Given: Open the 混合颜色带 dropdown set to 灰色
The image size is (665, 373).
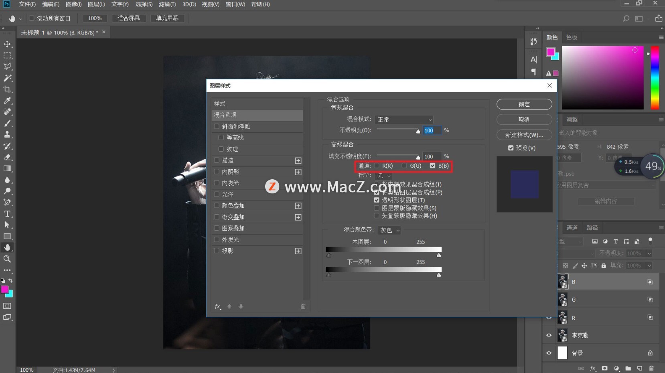Looking at the screenshot, I should tap(389, 230).
